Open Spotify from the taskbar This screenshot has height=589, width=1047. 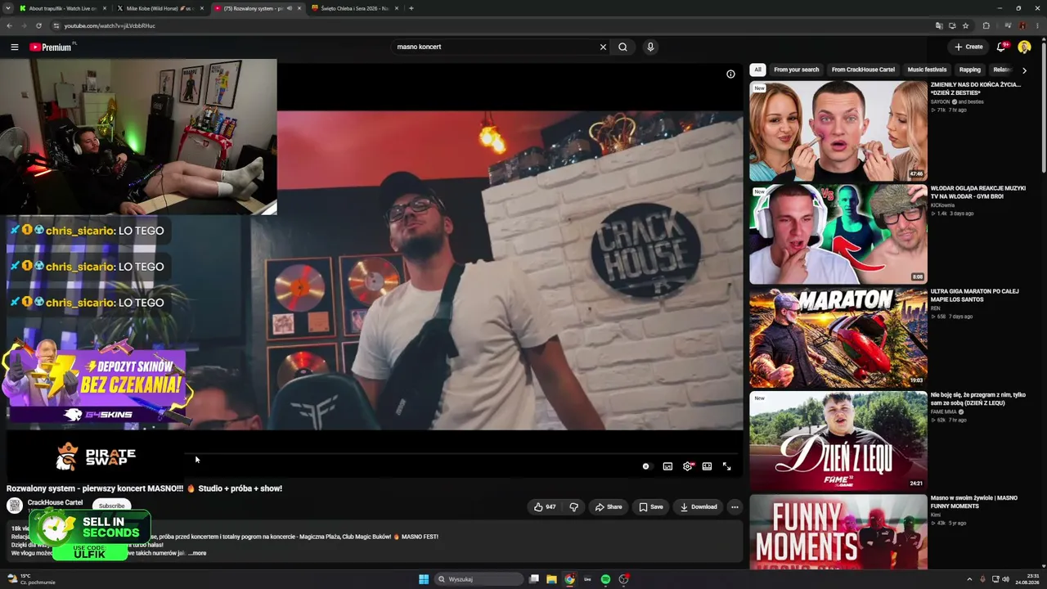pos(605,579)
